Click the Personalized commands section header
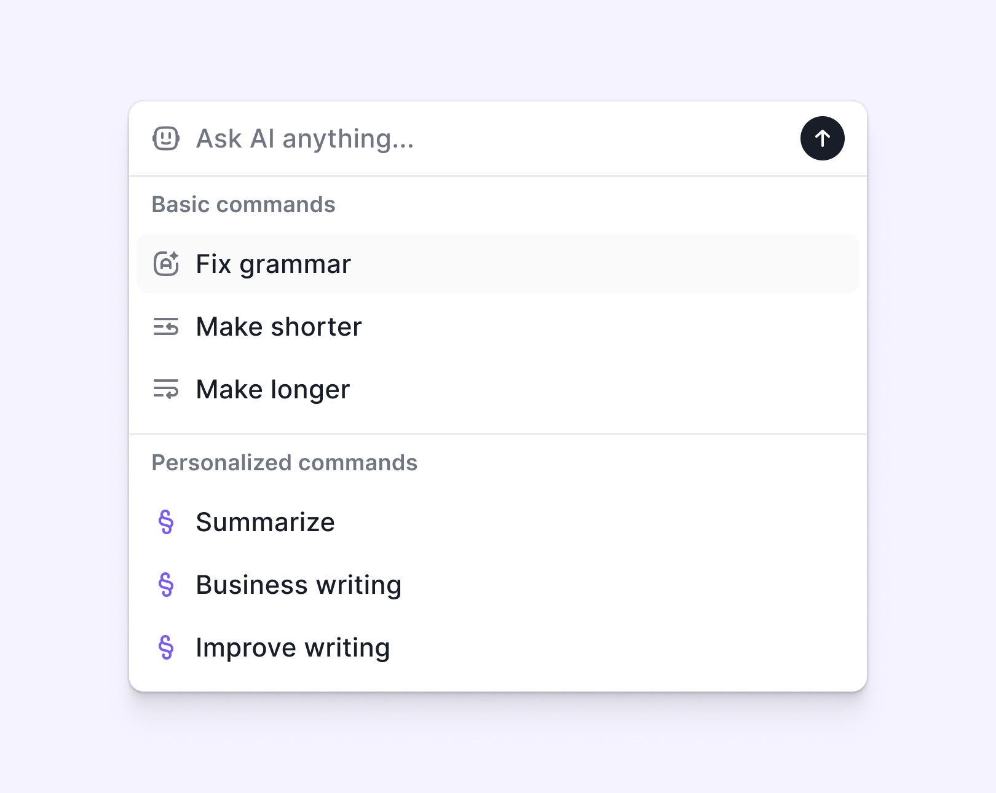 click(x=285, y=463)
